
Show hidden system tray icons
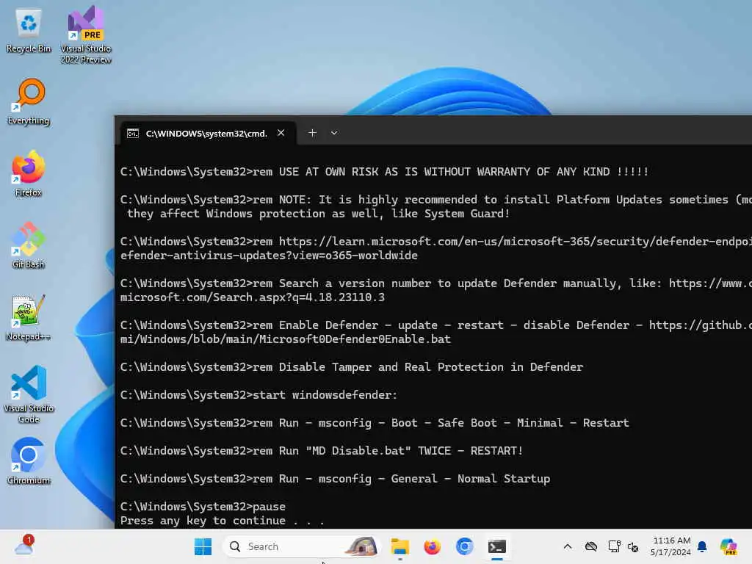[x=568, y=546]
